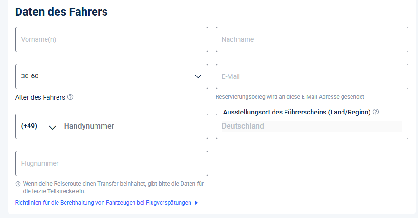Image resolution: width=418 pixels, height=218 pixels.
Task: Click the Ausstellungsort des Führerscheins label
Action: (297, 112)
